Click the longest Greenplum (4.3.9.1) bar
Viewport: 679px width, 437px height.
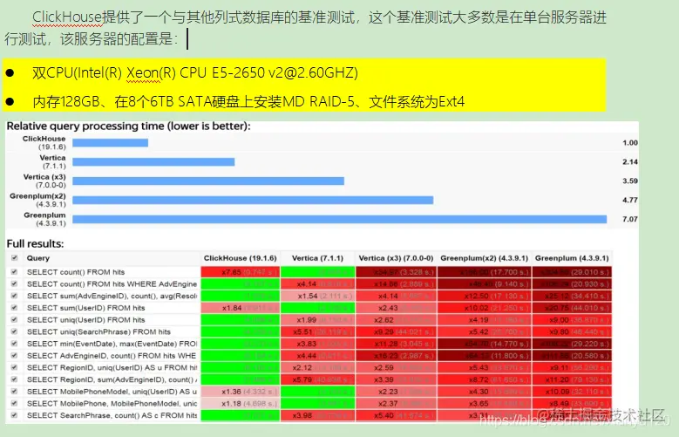340,219
